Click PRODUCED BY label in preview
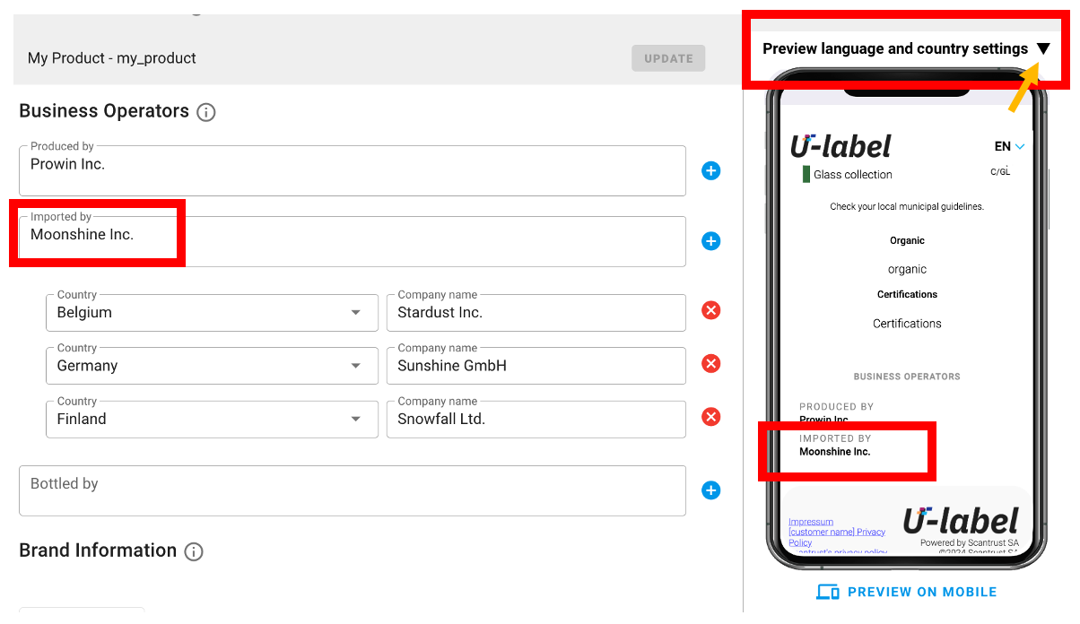 coord(836,407)
